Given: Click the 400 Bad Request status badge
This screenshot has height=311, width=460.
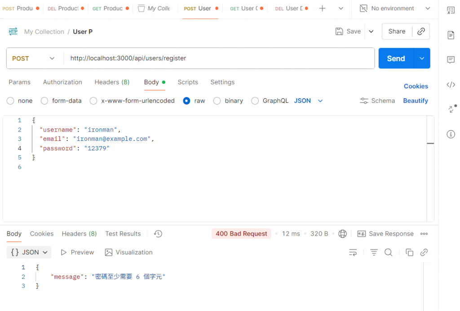Looking at the screenshot, I should (x=241, y=234).
